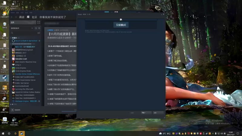Screen dimensions: 242x136
Task: Open notification center icon
Action: click(x=238, y=133)
